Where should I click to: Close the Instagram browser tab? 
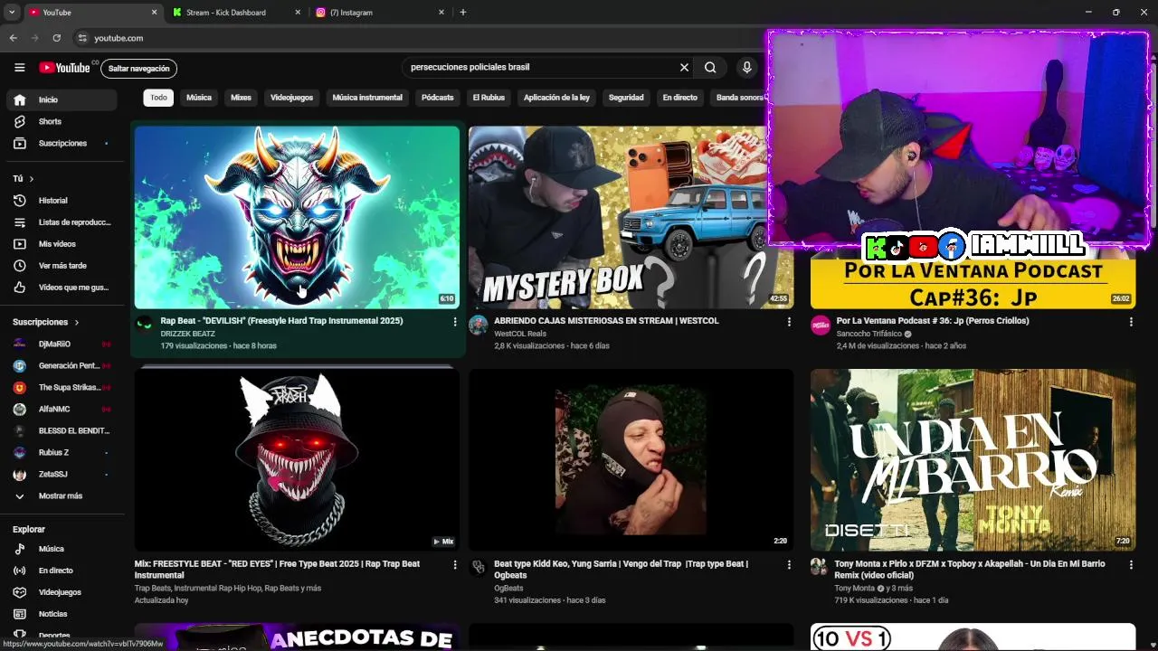(441, 13)
